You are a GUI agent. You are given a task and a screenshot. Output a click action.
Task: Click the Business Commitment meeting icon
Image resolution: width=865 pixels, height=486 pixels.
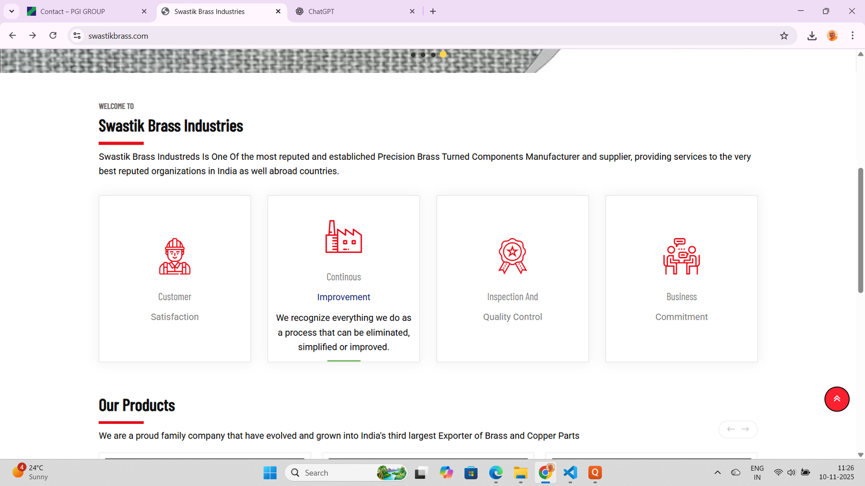[681, 256]
